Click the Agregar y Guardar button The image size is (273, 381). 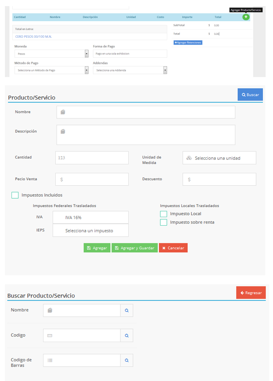point(134,248)
